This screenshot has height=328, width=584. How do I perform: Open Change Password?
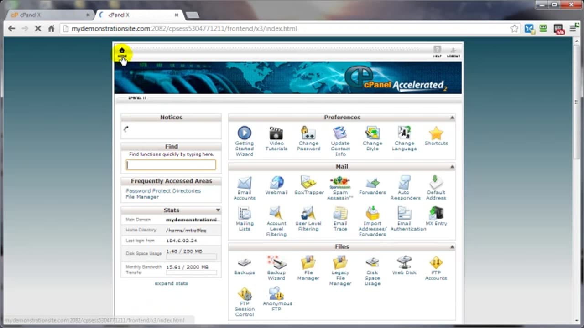[x=308, y=138]
